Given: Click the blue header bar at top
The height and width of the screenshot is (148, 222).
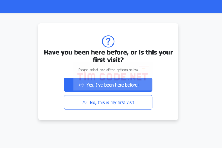Looking at the screenshot, I should pyautogui.click(x=111, y=6).
